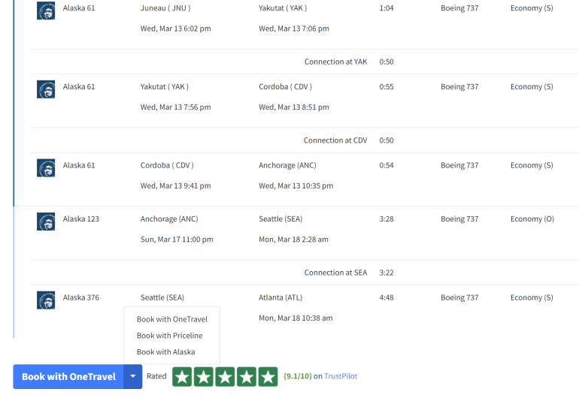Select Book with Priceline from the menu
Viewport: 579px width, 398px height.
click(169, 336)
